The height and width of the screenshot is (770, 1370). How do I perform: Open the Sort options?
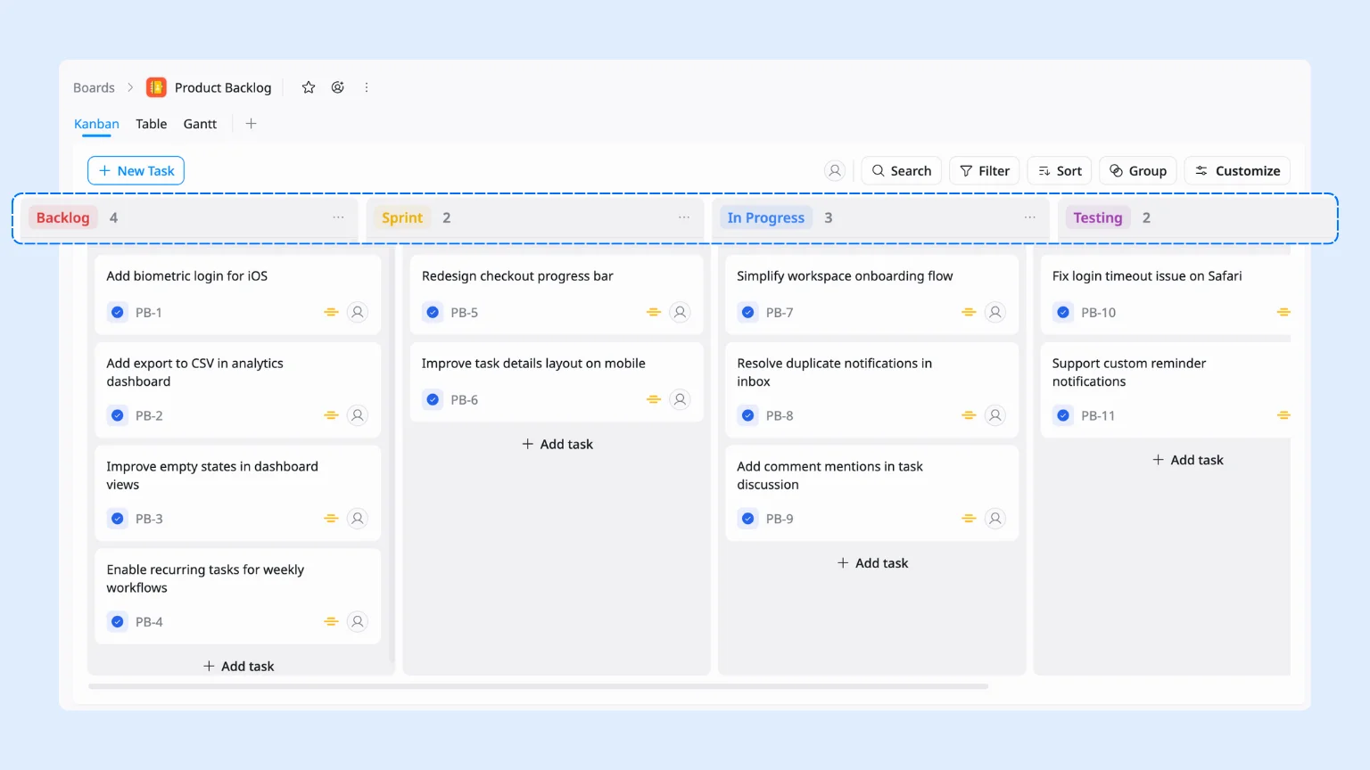click(x=1060, y=171)
